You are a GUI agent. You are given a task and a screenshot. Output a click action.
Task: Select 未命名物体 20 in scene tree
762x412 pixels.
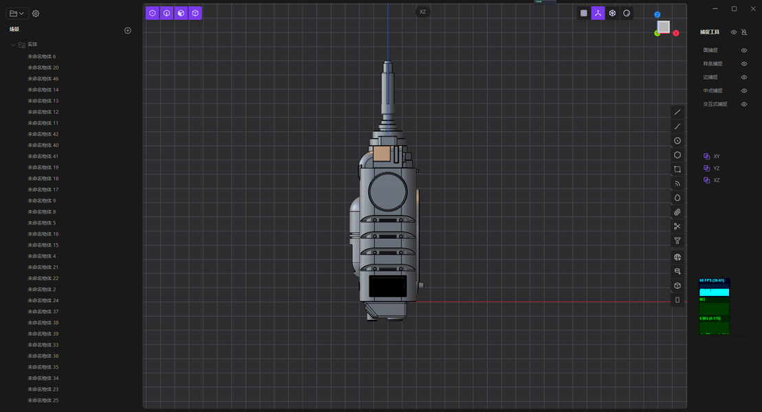point(43,67)
